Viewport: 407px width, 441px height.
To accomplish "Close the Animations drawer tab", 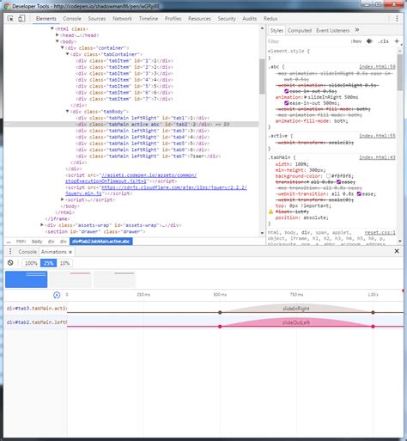I will pos(70,252).
